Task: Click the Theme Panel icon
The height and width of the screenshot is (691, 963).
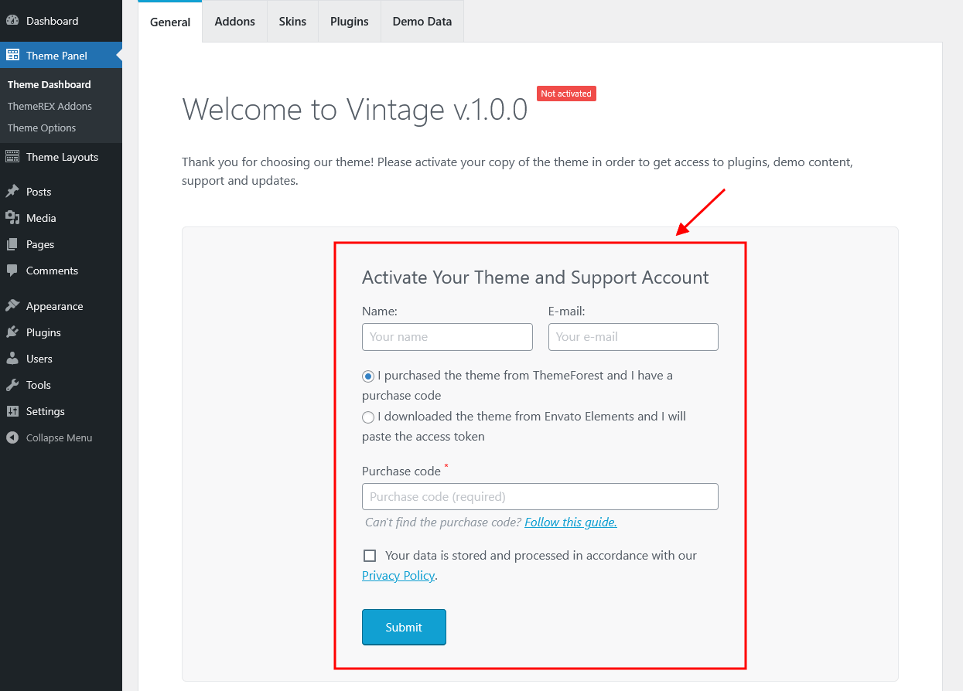Action: (x=12, y=56)
